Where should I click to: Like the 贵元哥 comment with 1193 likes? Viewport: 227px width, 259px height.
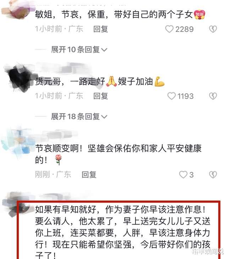coord(172,96)
